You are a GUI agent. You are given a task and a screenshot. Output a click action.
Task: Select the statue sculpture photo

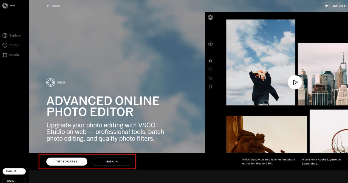click(x=267, y=134)
